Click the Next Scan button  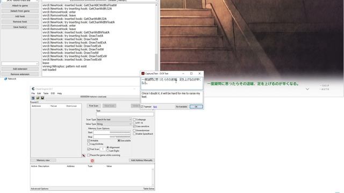click(x=109, y=106)
